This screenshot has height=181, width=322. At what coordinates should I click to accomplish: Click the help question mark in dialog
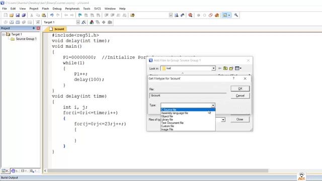tap(233, 78)
